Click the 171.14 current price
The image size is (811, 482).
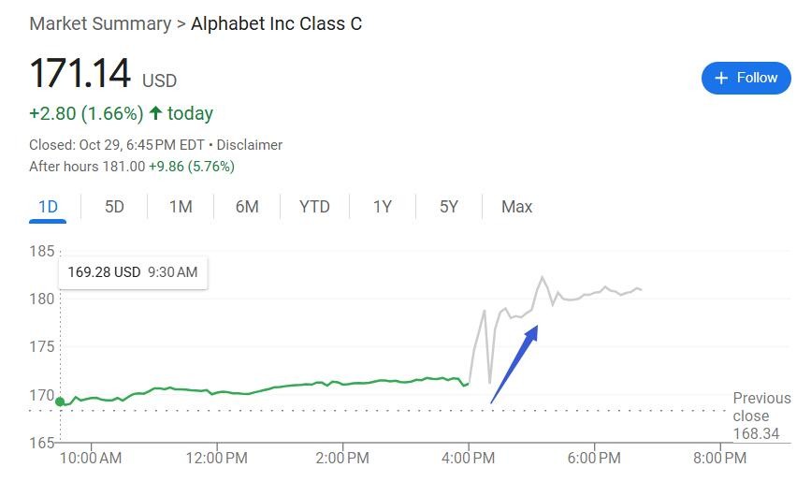[81, 75]
